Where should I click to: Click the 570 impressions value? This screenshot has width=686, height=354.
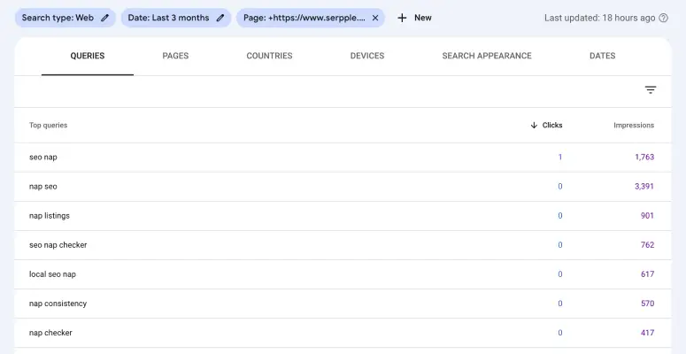[x=647, y=304]
